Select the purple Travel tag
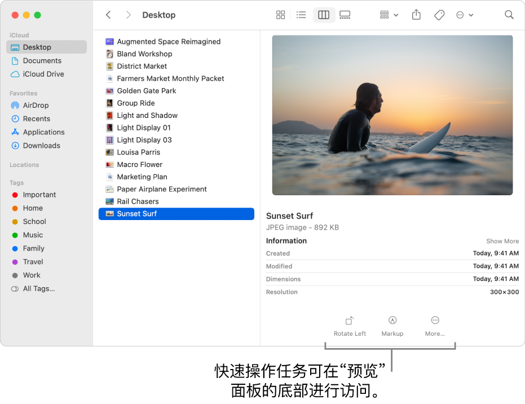Image resolution: width=525 pixels, height=404 pixels. click(47, 262)
